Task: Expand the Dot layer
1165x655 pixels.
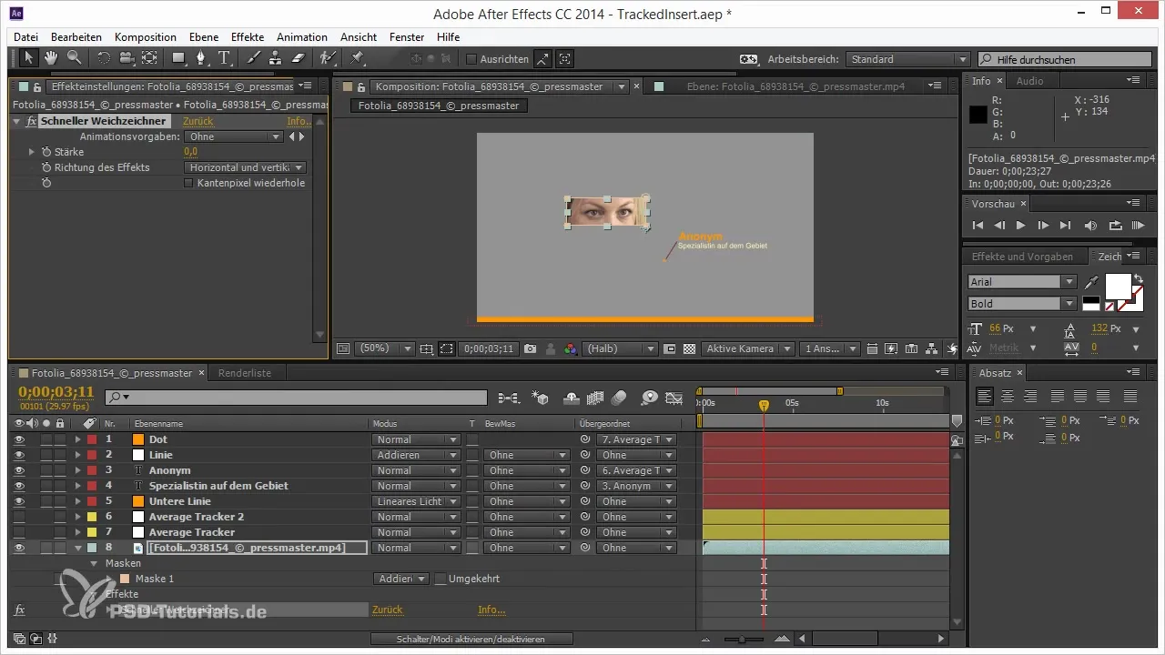Action: coord(77,439)
